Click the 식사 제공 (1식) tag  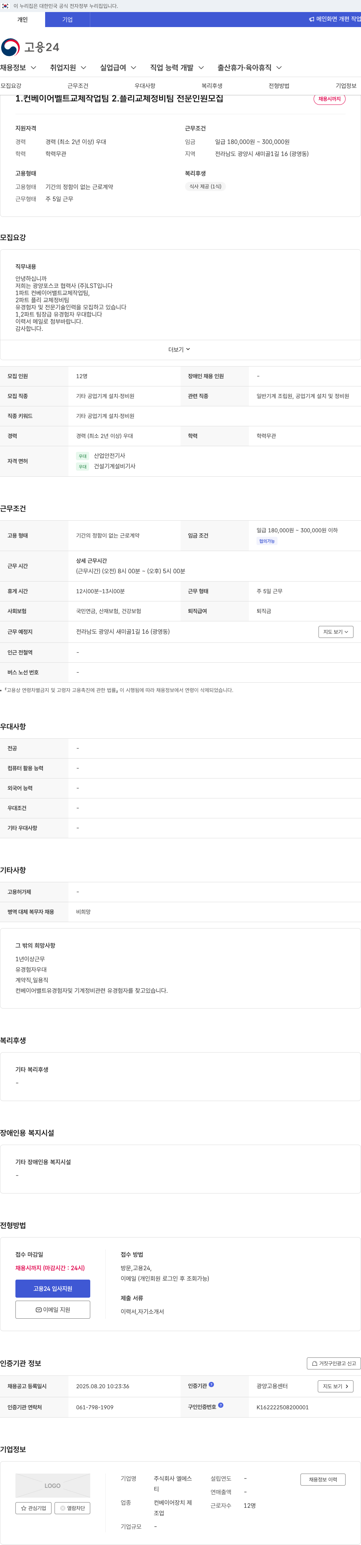(x=206, y=186)
